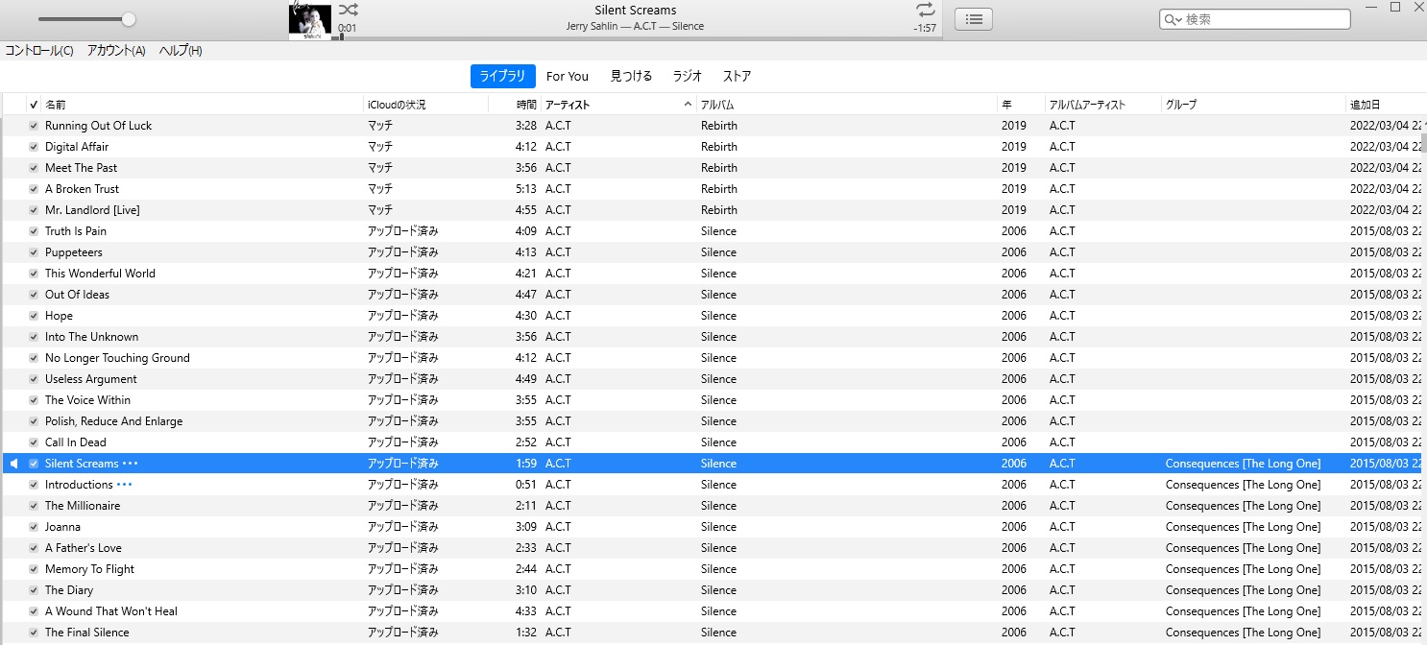Click the volume slider knob

coord(129,19)
